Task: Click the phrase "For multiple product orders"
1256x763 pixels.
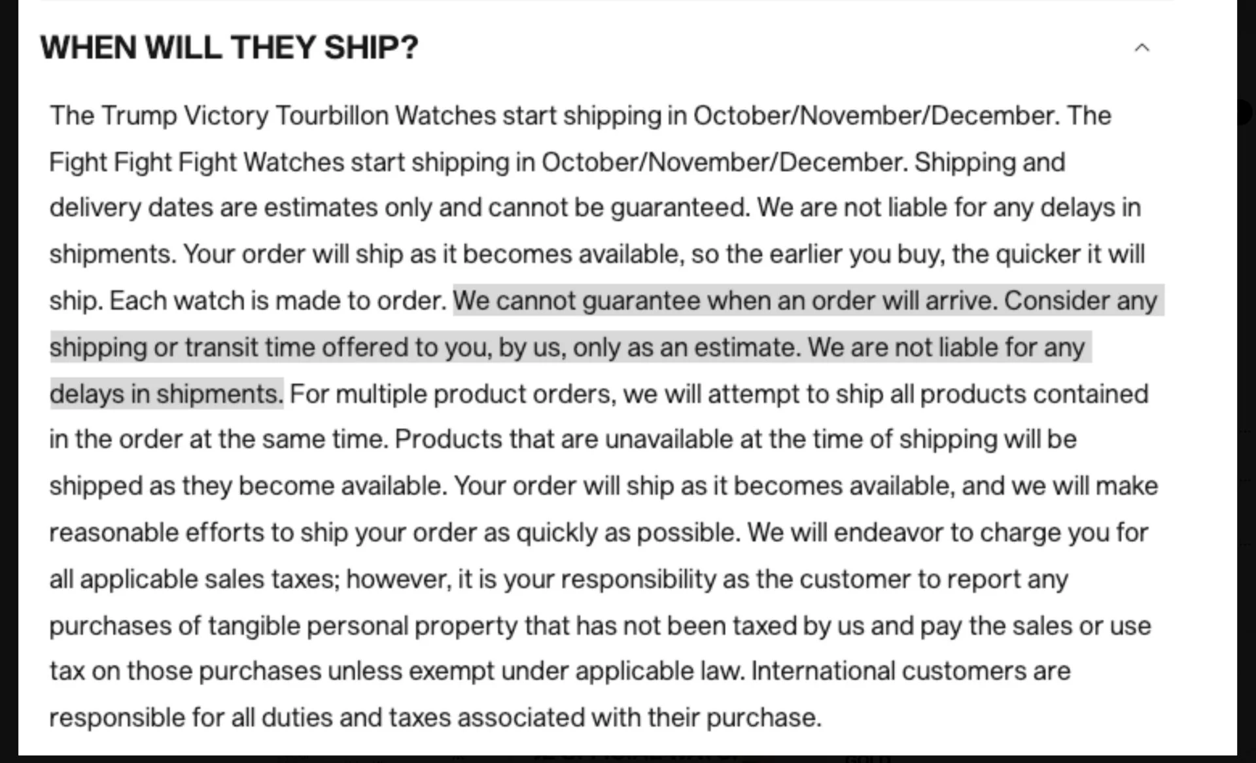Action: pos(453,394)
